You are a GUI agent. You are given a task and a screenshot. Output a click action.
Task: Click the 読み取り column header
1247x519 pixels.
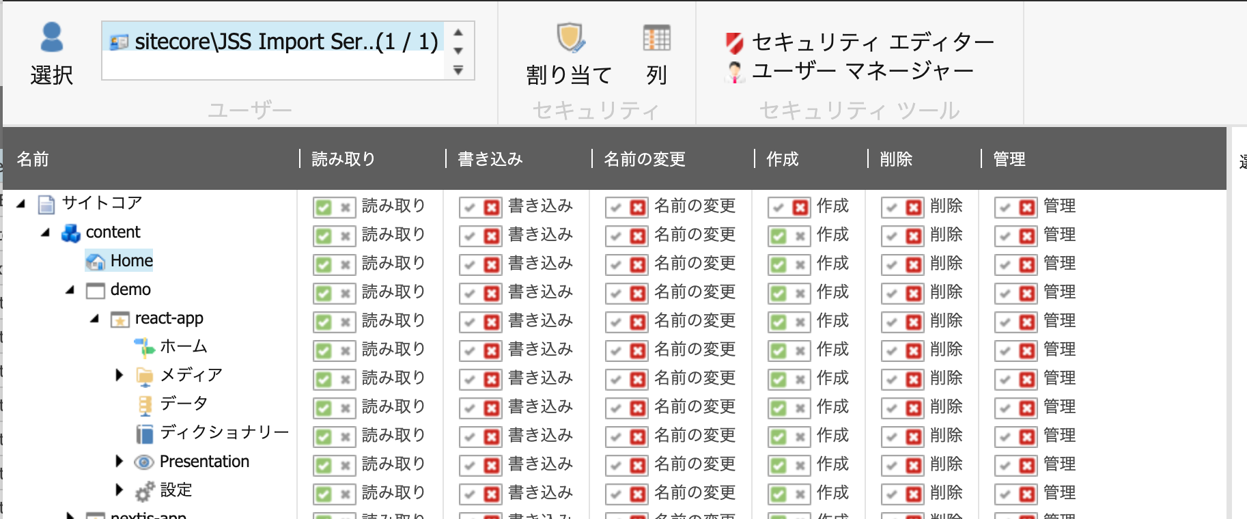pos(344,159)
